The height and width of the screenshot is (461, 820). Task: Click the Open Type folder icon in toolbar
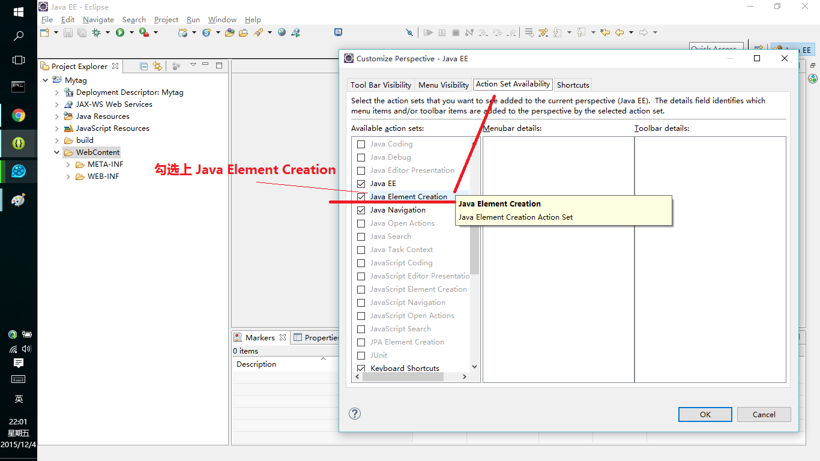(x=230, y=32)
